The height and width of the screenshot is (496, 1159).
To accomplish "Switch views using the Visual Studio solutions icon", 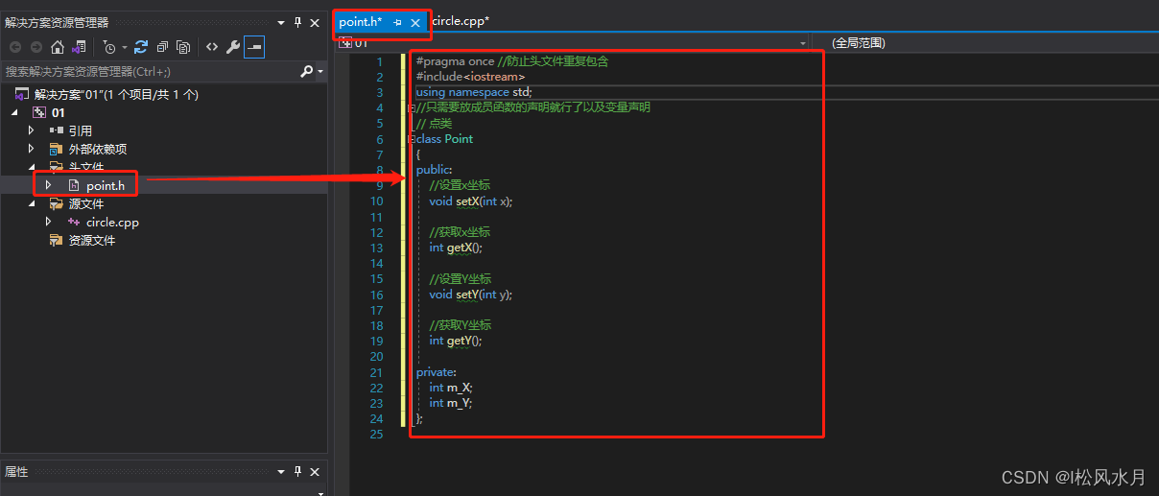I will tap(79, 47).
